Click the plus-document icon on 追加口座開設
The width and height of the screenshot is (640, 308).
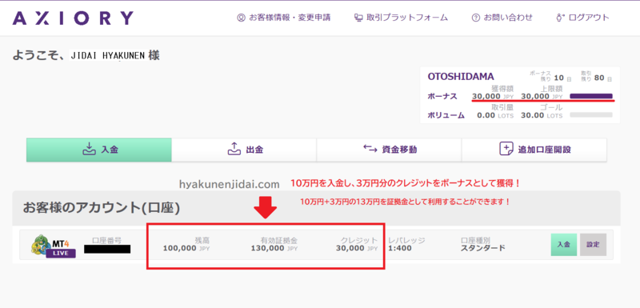tap(506, 149)
